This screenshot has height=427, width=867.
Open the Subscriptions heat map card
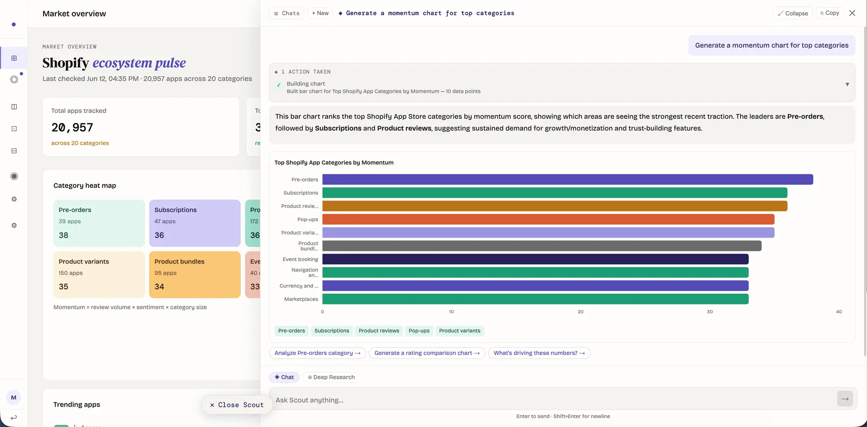(195, 223)
